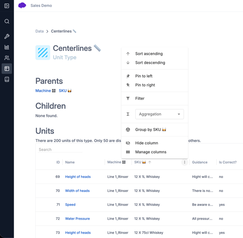243x238 pixels.
Task: Expand the sidebar panel toggle icon
Action: [7, 6]
